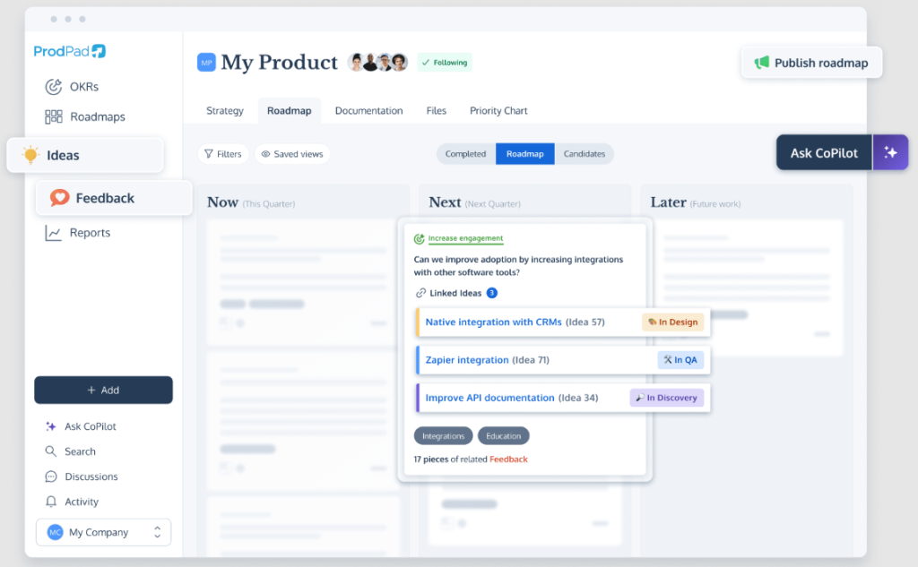
Task: Switch view to Completed
Action: point(465,154)
